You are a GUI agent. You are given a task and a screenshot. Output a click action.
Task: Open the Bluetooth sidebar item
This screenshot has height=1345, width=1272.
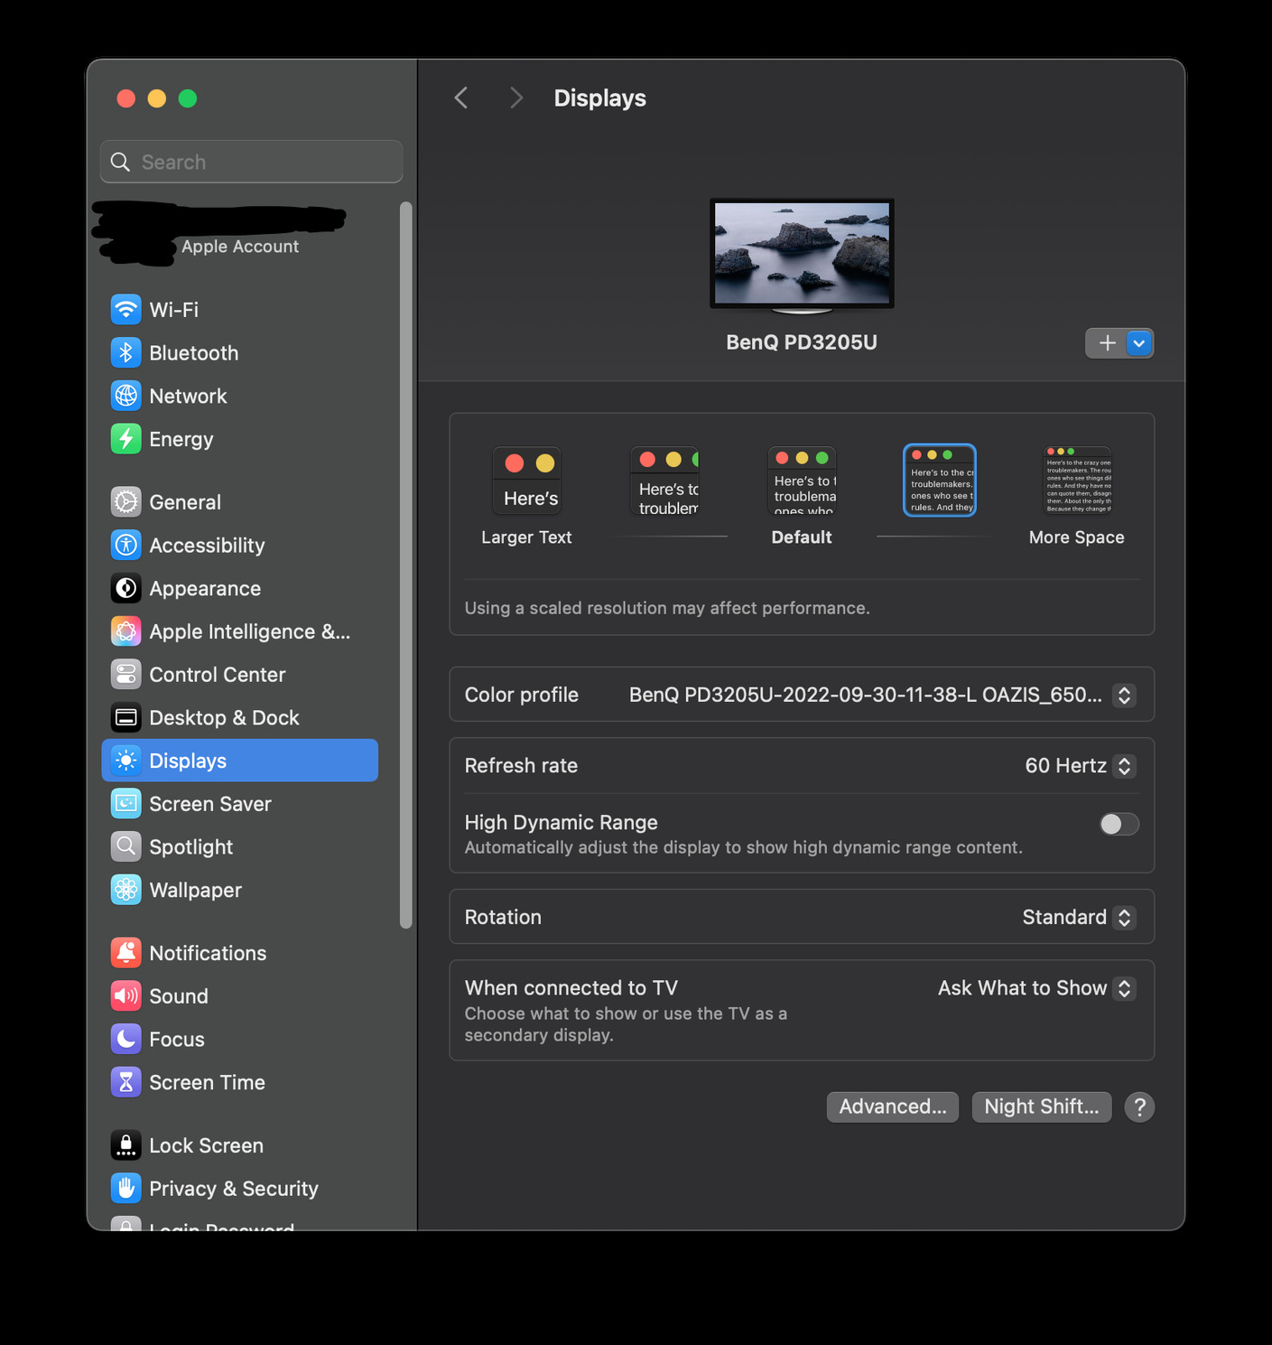coord(240,353)
